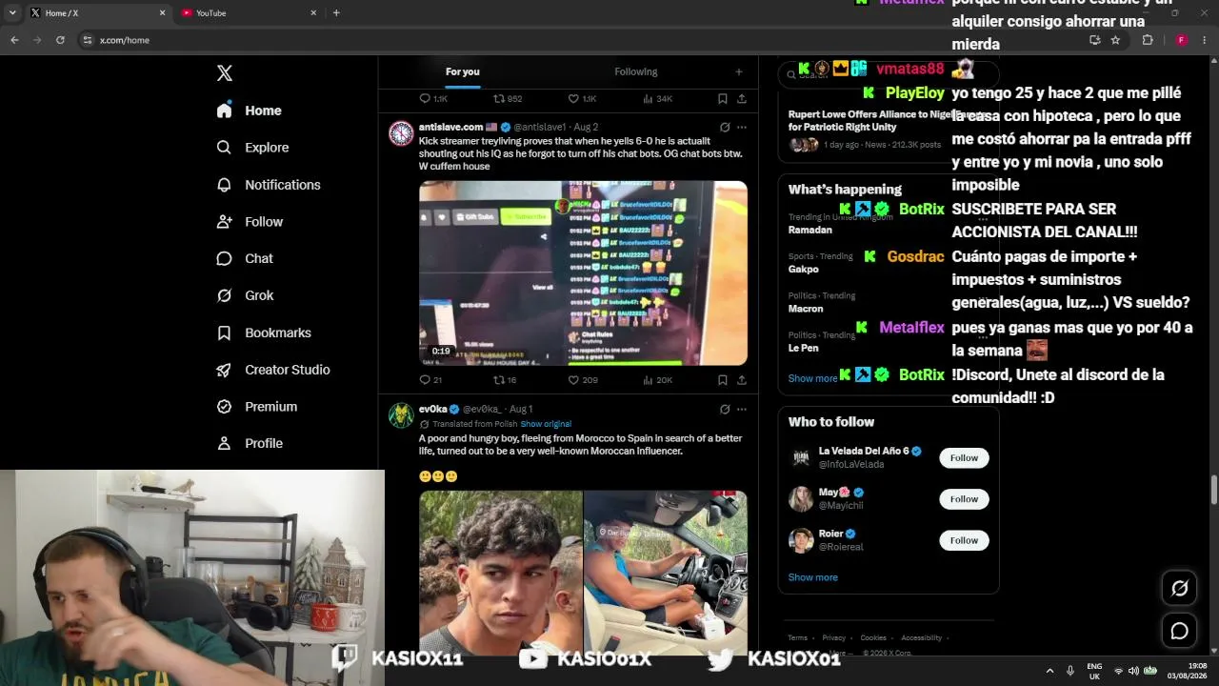Screen dimensions: 1219x686
Task: Open the floating messages button
Action: click(1179, 631)
